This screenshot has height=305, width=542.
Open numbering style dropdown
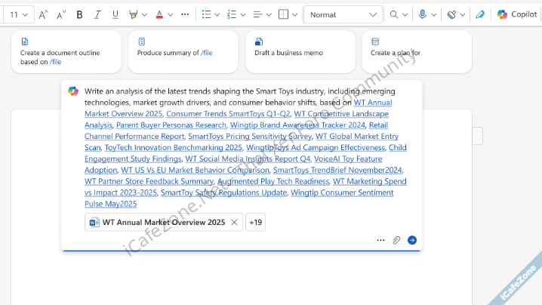coord(243,14)
